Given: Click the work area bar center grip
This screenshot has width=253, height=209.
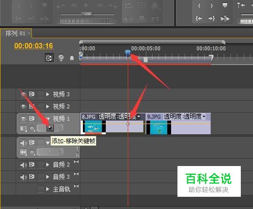Looking at the screenshot, I should (145, 60).
